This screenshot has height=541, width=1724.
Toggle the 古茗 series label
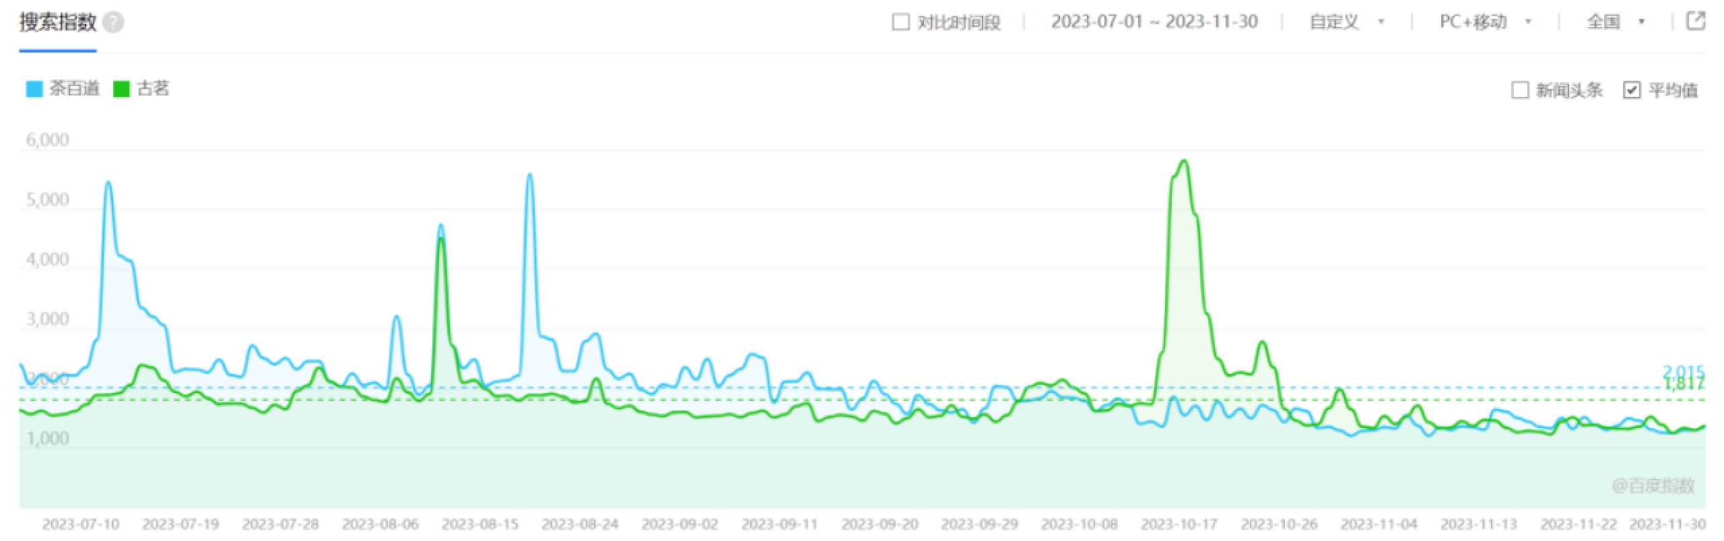point(153,89)
